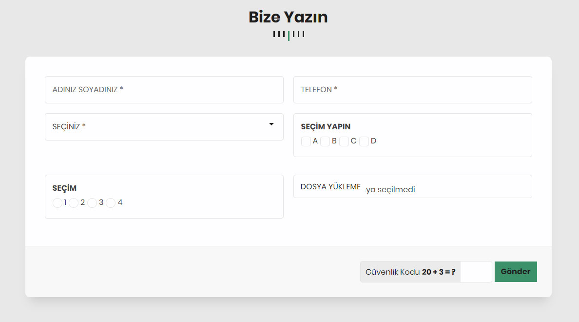
Task: Focus the TELEFON input field
Action: click(412, 90)
